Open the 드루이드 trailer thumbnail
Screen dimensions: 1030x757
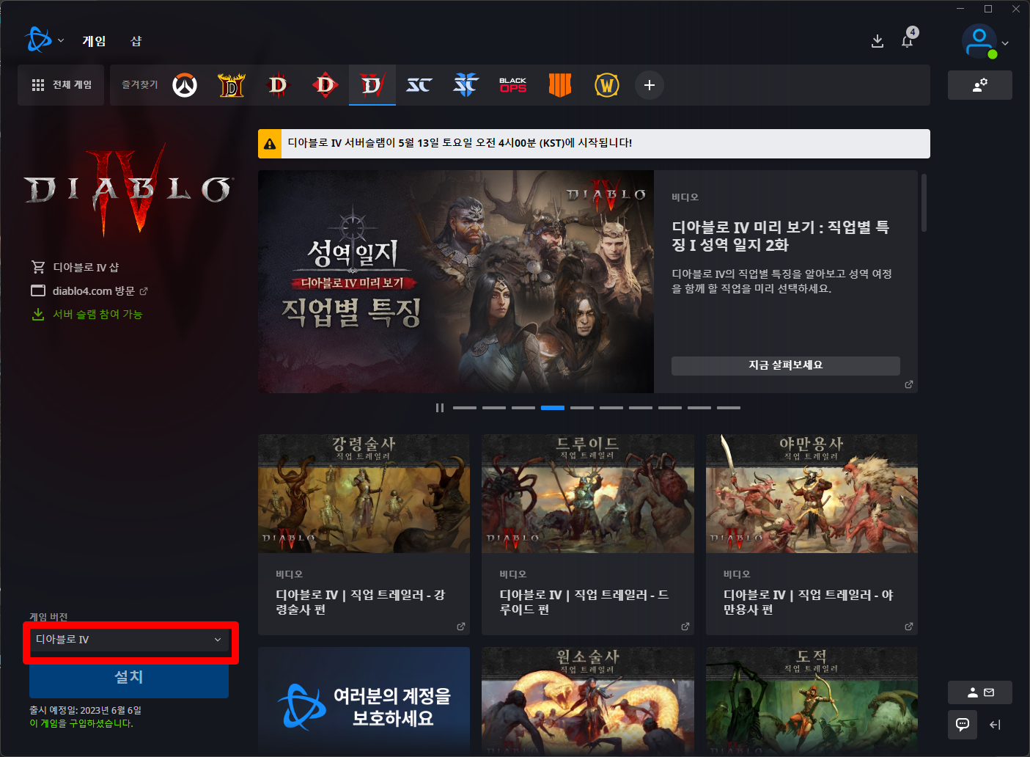click(x=588, y=494)
